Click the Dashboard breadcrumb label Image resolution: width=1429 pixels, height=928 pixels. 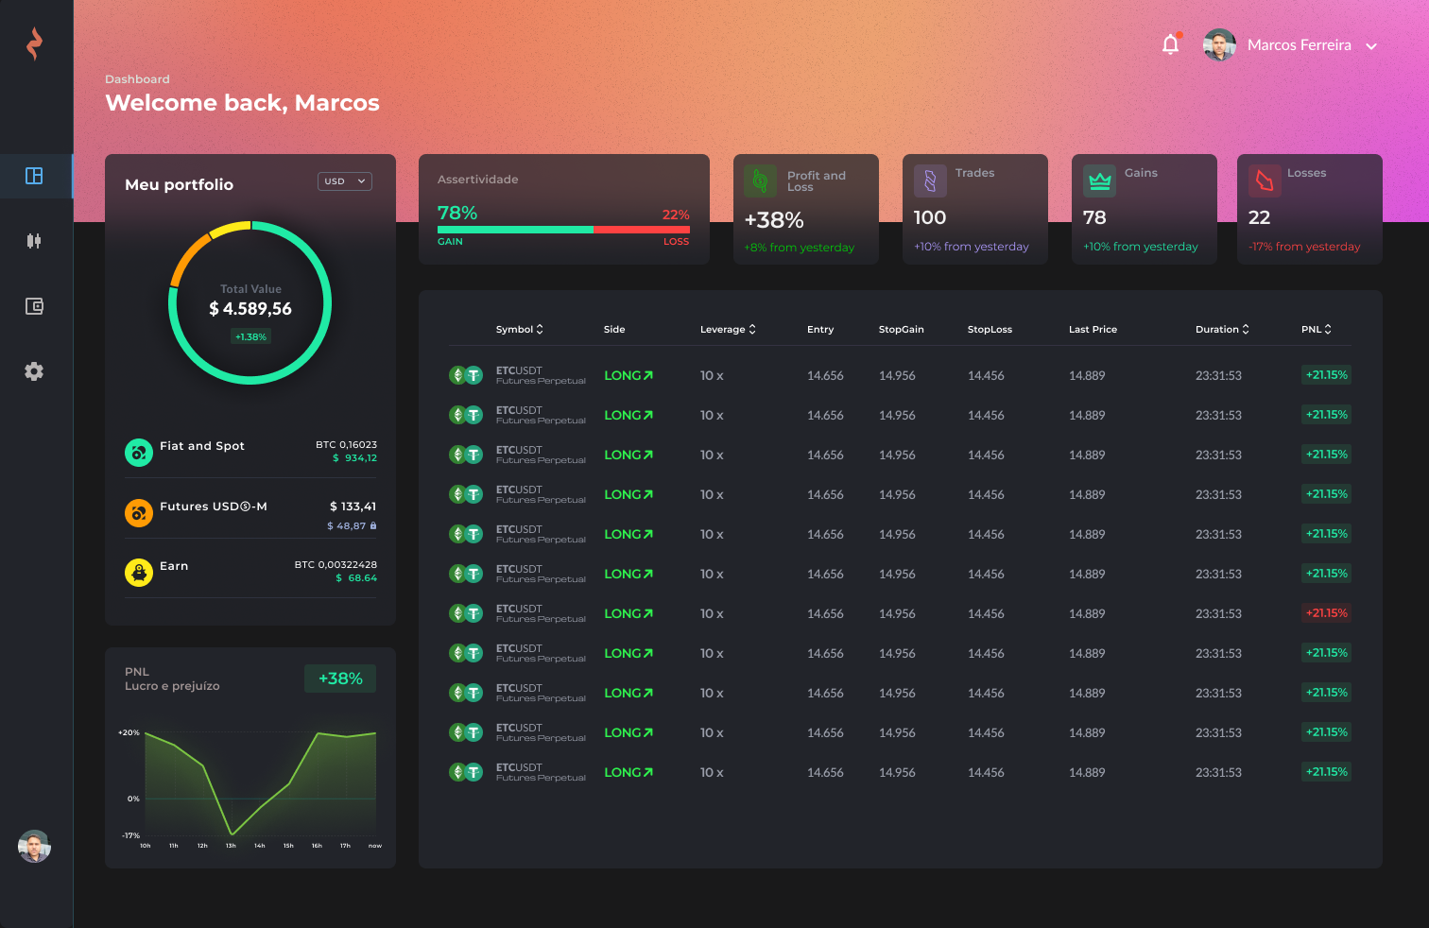137,79
